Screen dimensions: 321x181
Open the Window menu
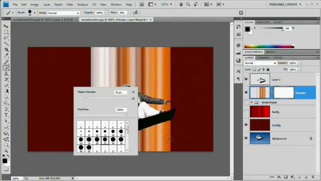tap(116, 5)
